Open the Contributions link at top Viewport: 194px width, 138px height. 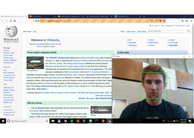coord(169,26)
